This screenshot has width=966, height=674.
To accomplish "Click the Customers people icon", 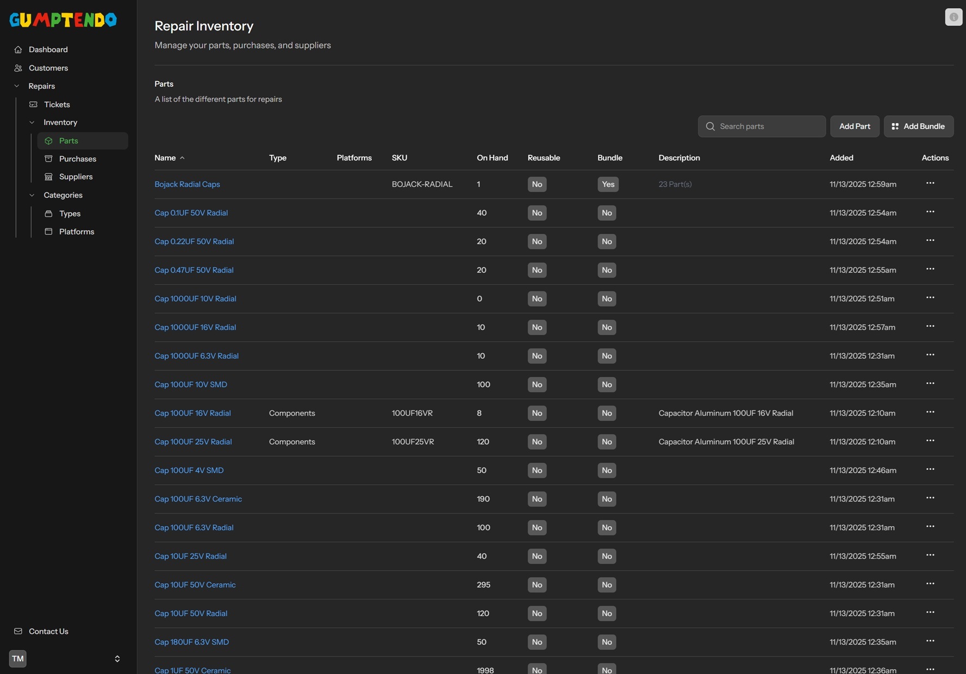I will coord(18,68).
